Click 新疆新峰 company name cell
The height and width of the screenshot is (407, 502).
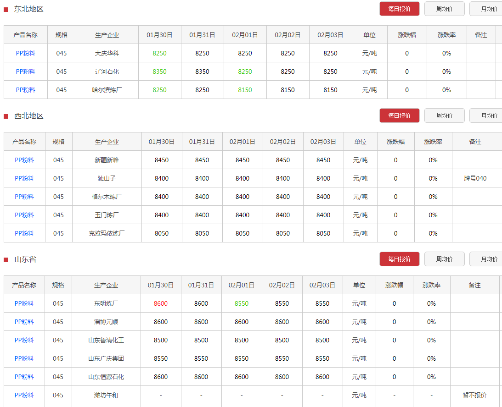pyautogui.click(x=107, y=160)
